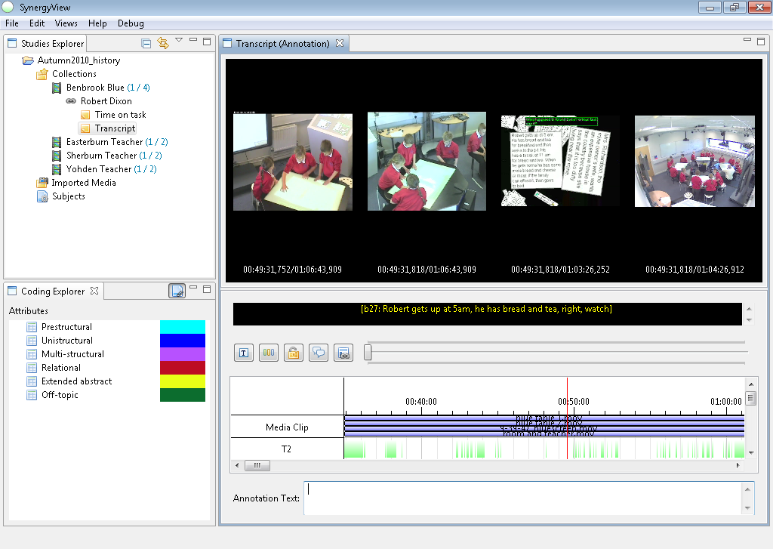Click the save-disk toolbar icon
The height and width of the screenshot is (549, 773).
[x=343, y=353]
